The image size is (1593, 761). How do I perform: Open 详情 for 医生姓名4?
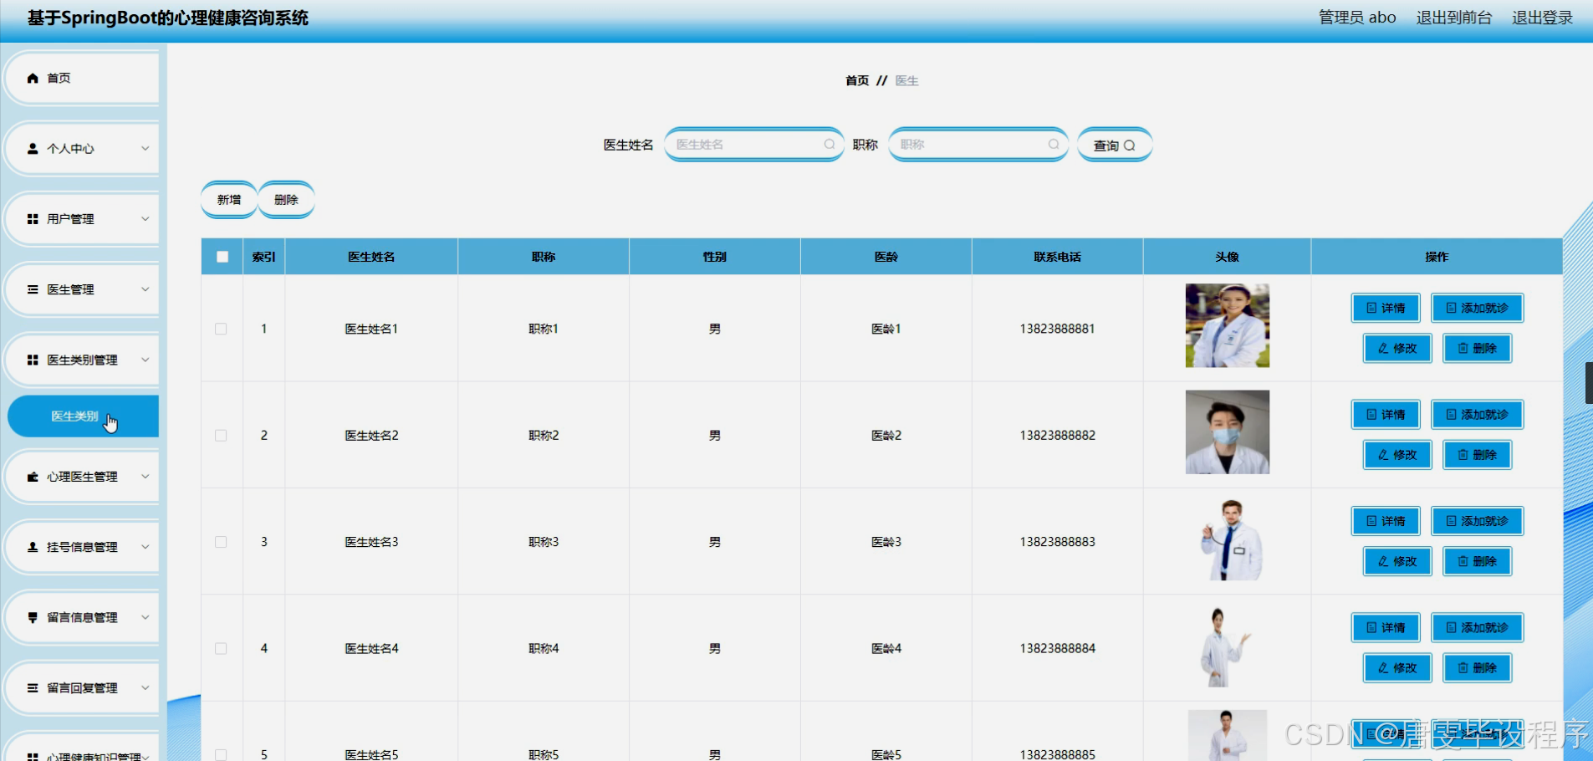tap(1386, 627)
